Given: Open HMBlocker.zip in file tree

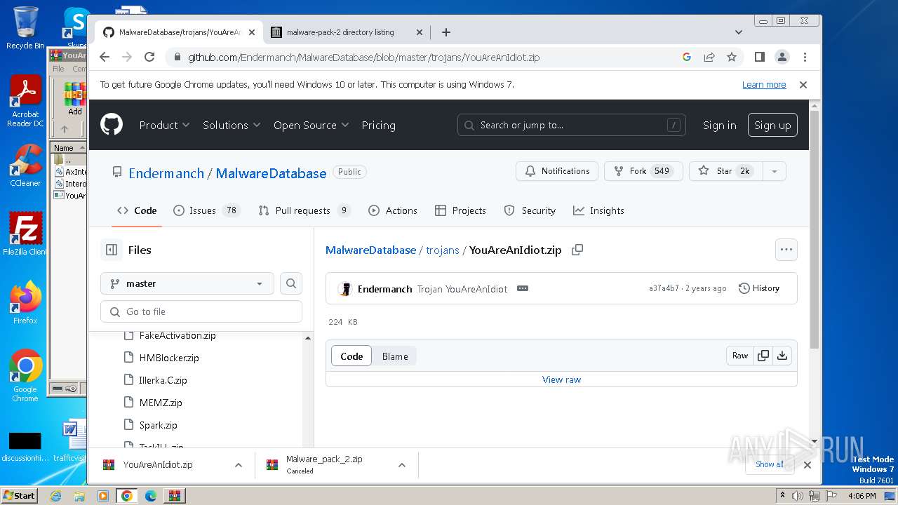Looking at the screenshot, I should click(169, 358).
